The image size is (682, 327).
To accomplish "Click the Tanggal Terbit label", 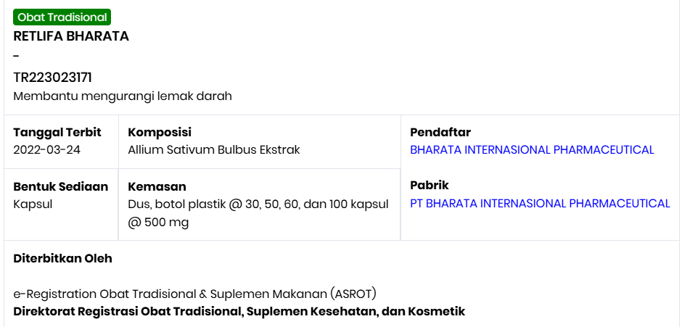I will (x=57, y=132).
